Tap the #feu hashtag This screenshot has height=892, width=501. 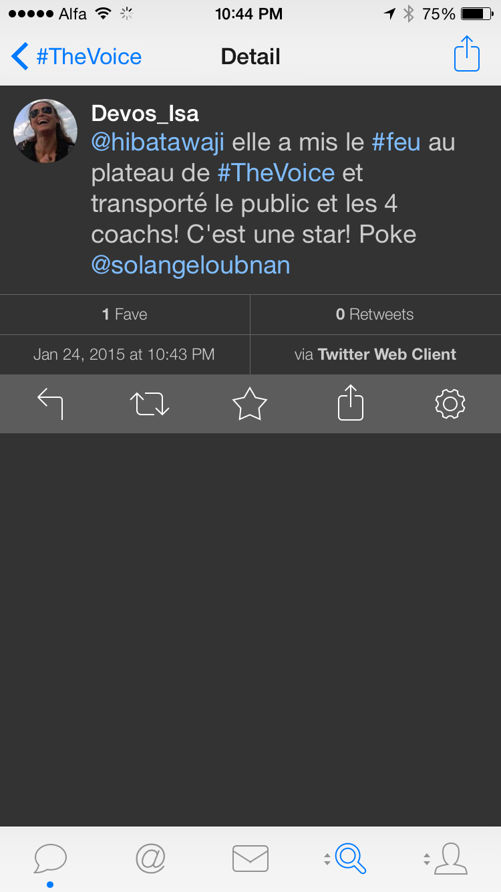[396, 142]
